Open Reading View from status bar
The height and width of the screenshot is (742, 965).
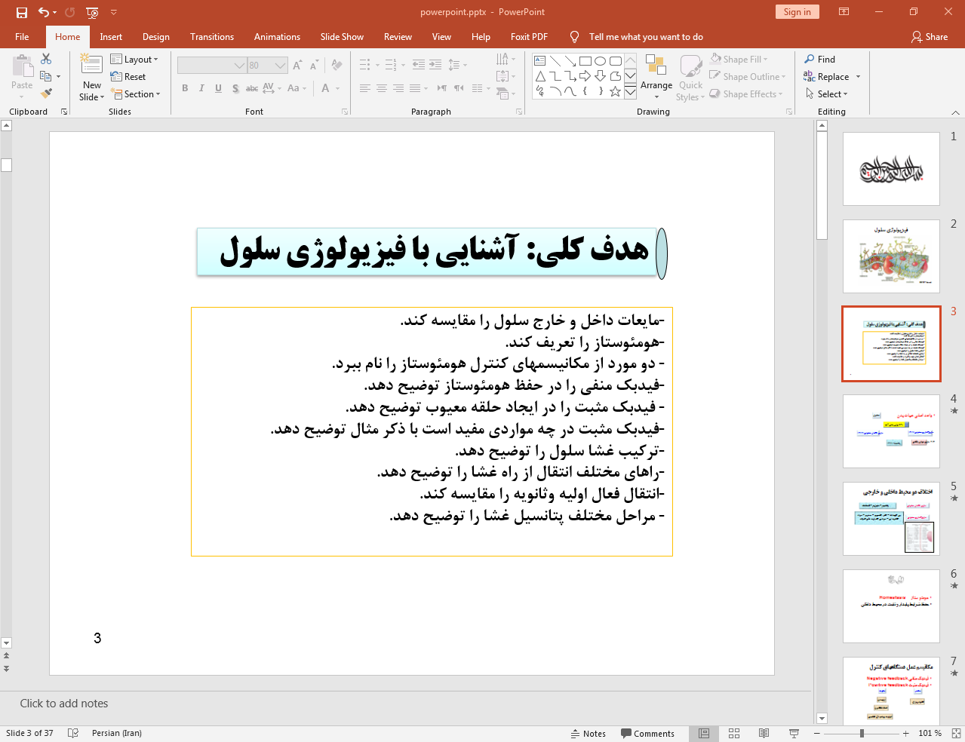[x=764, y=733]
